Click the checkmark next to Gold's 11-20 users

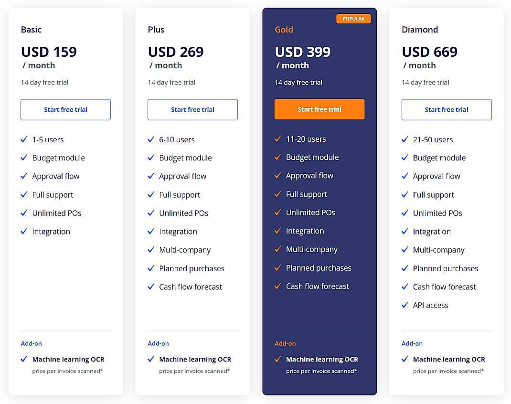point(277,139)
